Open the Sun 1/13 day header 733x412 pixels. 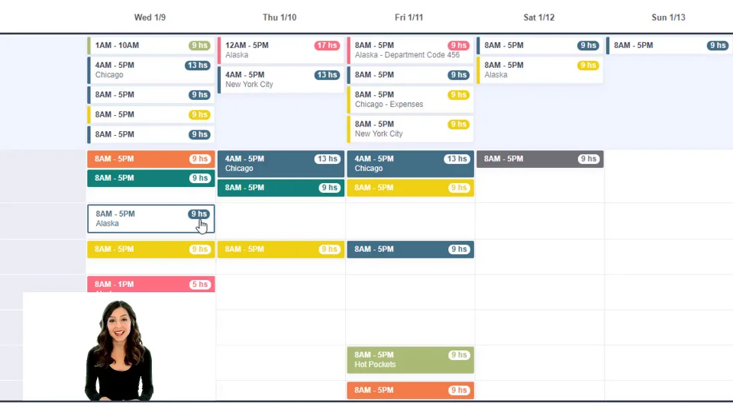(669, 18)
